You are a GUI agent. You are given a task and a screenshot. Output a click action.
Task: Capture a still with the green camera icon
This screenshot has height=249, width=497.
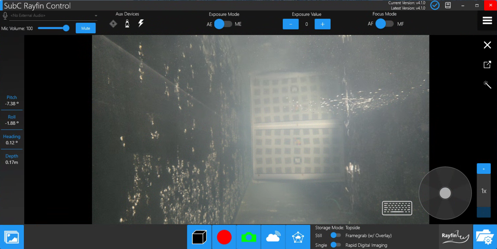(x=249, y=237)
